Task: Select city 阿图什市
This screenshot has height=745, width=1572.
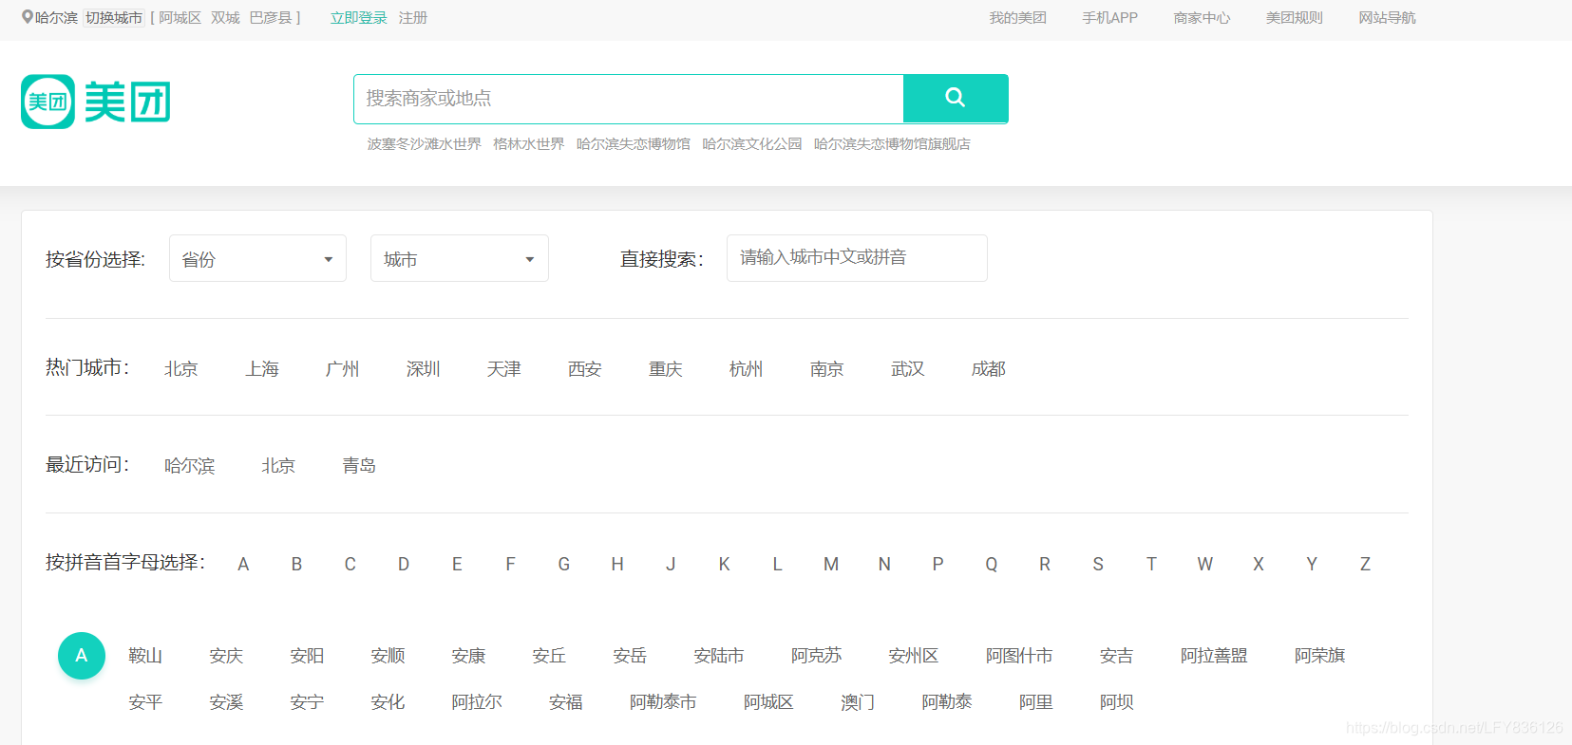Action: point(1019,655)
